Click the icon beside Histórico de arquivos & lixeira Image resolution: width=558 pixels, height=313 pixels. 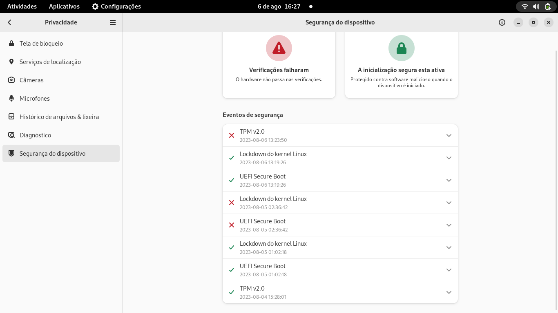[x=11, y=117]
